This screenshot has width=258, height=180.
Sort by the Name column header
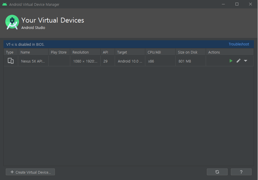33,52
